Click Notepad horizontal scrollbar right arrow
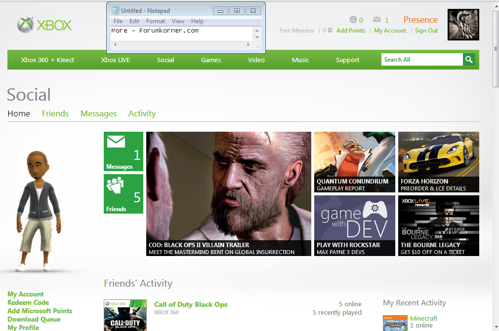499x331 pixels. 249,45
